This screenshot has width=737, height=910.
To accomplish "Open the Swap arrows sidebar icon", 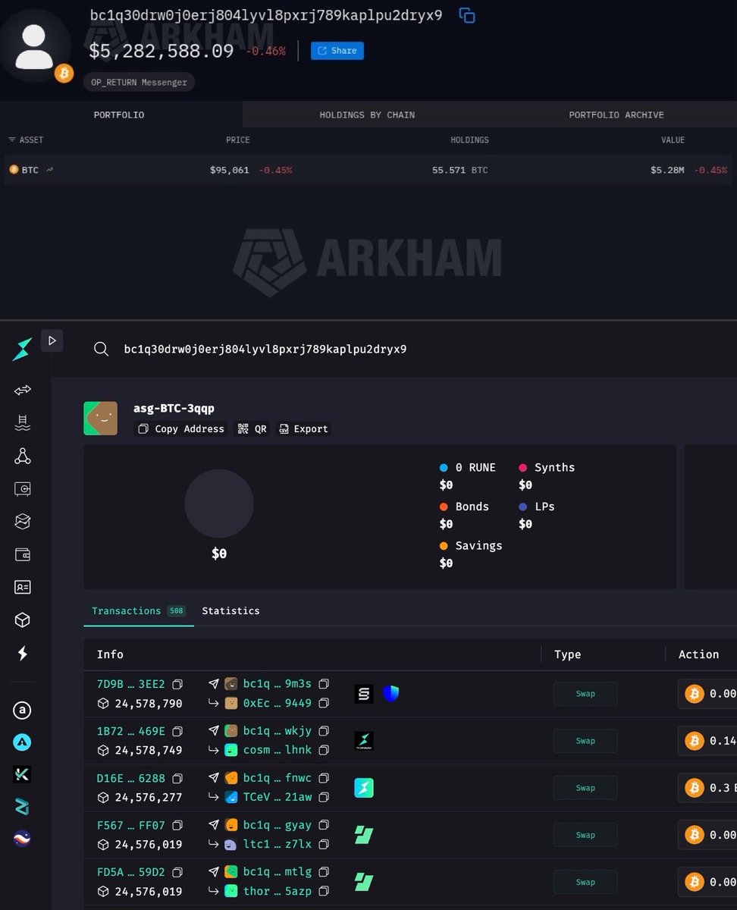I will click(x=23, y=390).
